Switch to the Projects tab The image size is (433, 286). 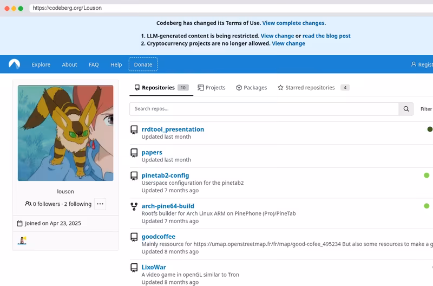(212, 88)
